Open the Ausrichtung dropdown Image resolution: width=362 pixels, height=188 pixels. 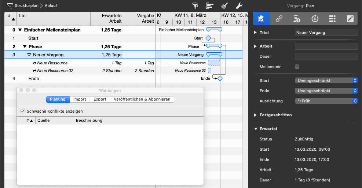click(x=326, y=101)
